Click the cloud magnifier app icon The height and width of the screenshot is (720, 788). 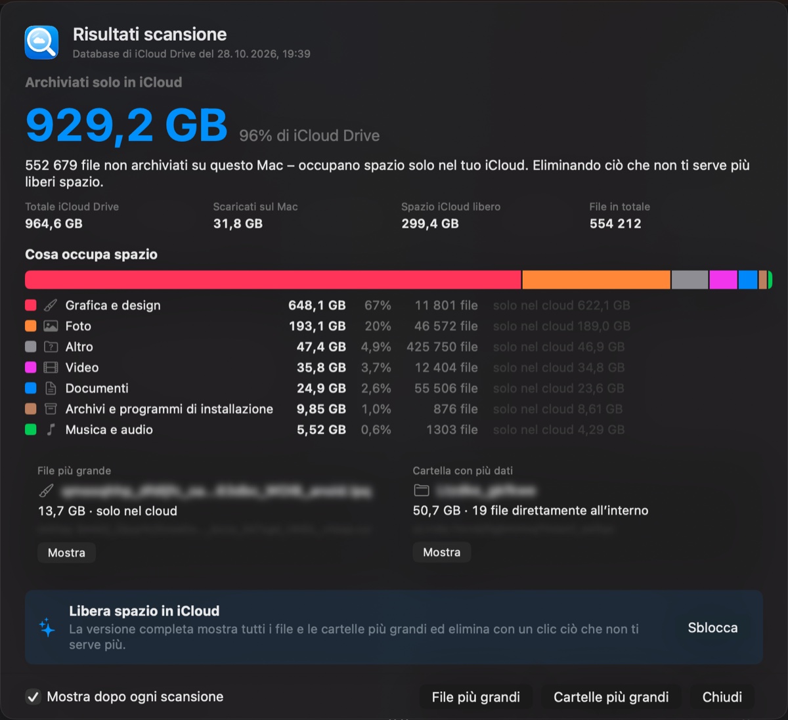pyautogui.click(x=41, y=43)
